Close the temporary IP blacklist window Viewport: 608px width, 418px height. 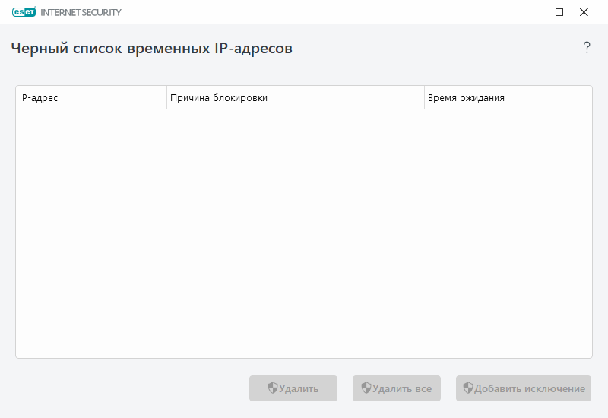[x=584, y=12]
